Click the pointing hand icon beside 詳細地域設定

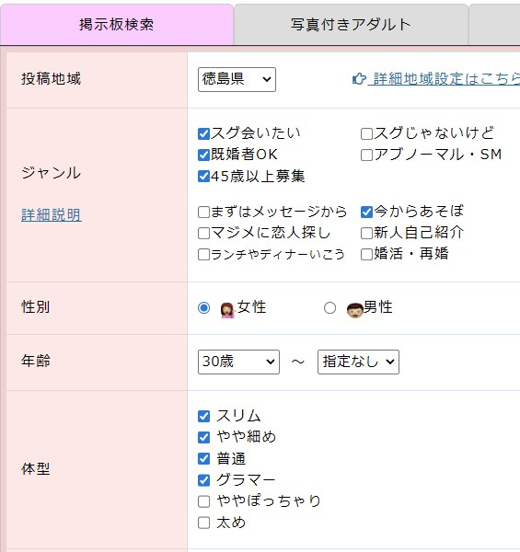pos(359,79)
